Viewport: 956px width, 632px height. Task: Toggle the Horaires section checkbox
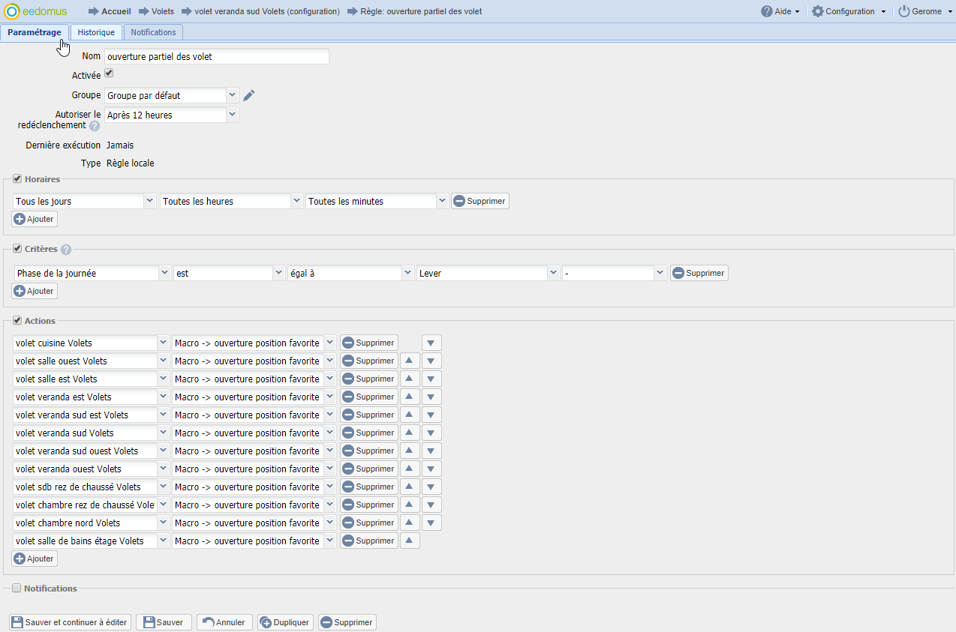(17, 179)
